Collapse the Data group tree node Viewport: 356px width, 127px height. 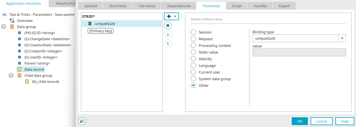[x=4, y=27]
